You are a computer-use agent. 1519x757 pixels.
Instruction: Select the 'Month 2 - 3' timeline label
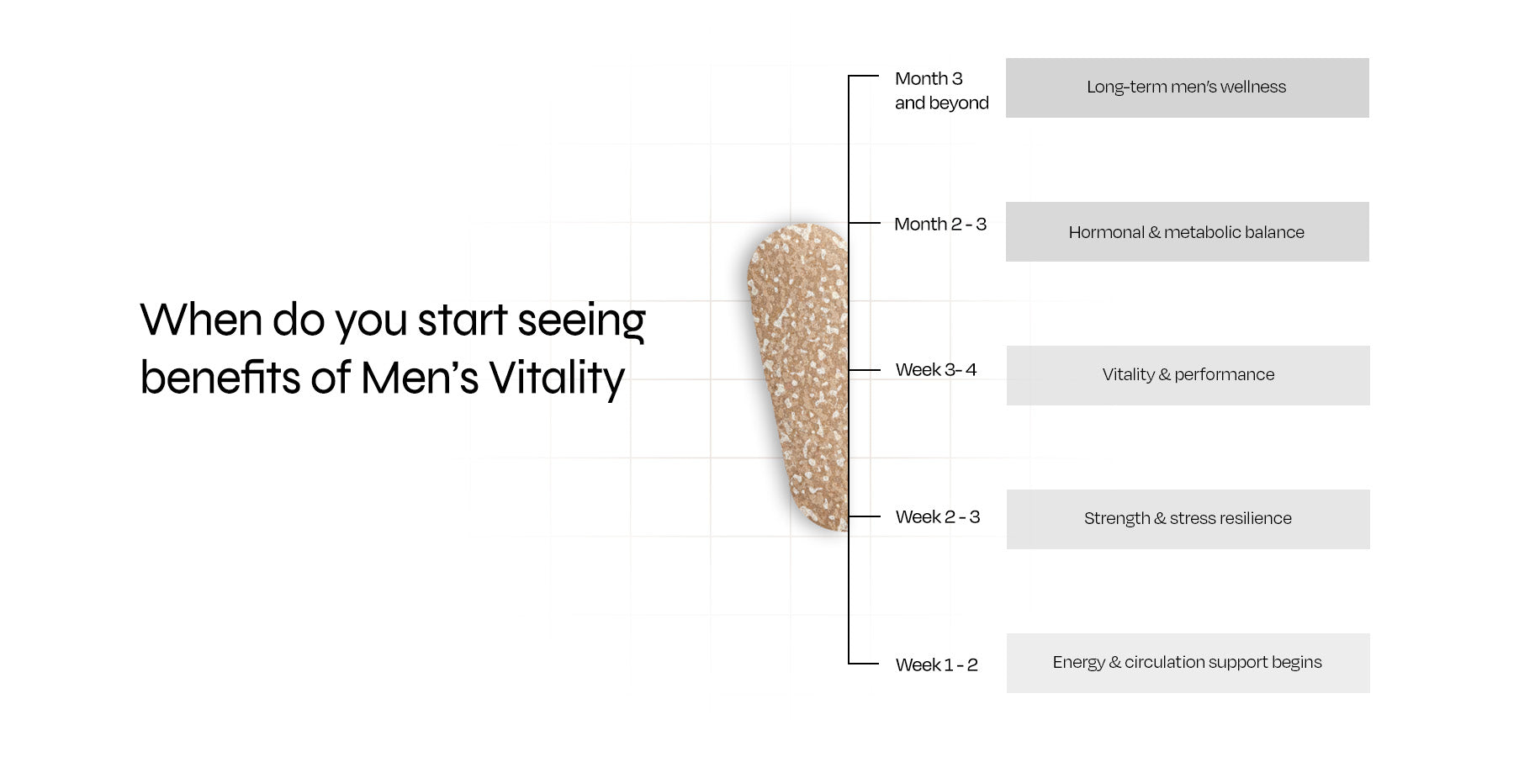click(939, 225)
